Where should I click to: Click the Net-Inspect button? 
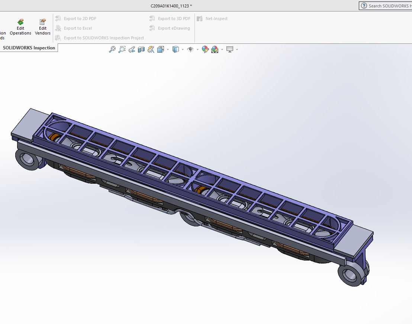(x=212, y=19)
